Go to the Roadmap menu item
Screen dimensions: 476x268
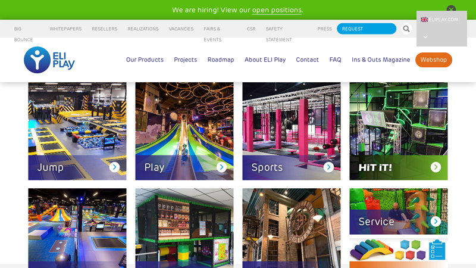click(x=221, y=60)
